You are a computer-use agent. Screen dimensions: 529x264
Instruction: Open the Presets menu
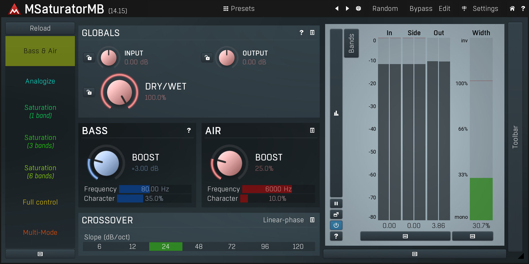point(239,9)
